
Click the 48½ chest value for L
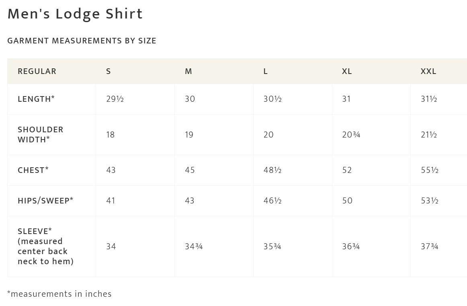pyautogui.click(x=272, y=170)
